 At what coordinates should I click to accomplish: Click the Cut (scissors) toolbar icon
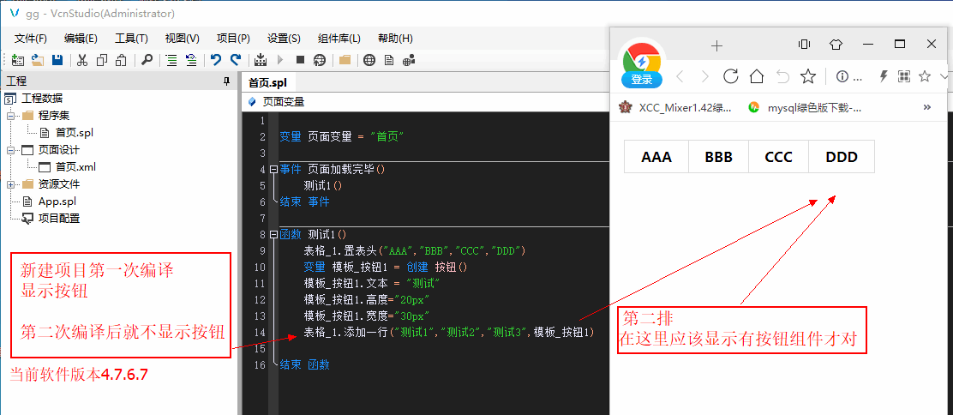(82, 60)
